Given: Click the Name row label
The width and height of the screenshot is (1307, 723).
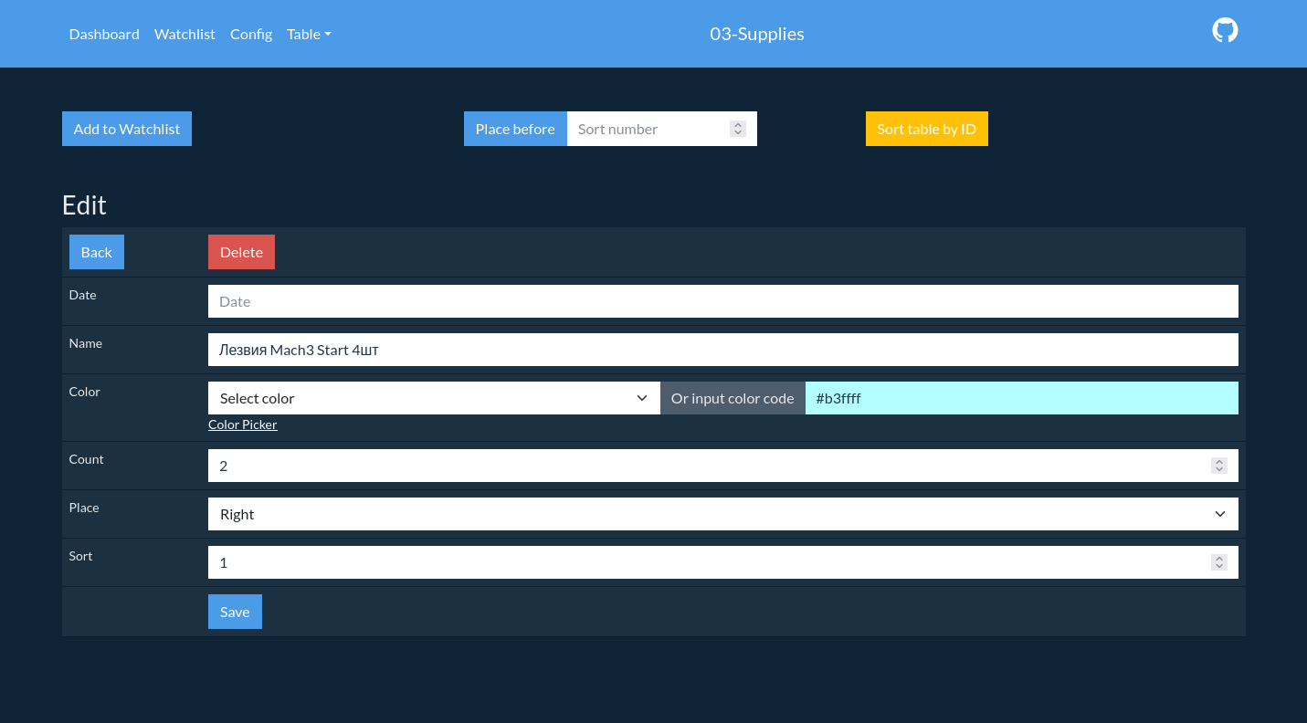Looking at the screenshot, I should 86,343.
